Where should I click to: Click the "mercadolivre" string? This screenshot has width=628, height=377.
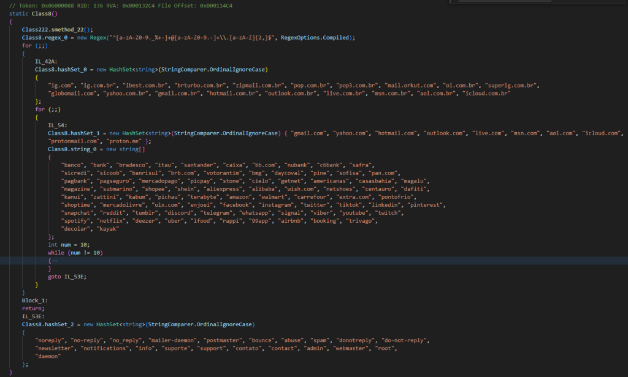click(x=122, y=205)
